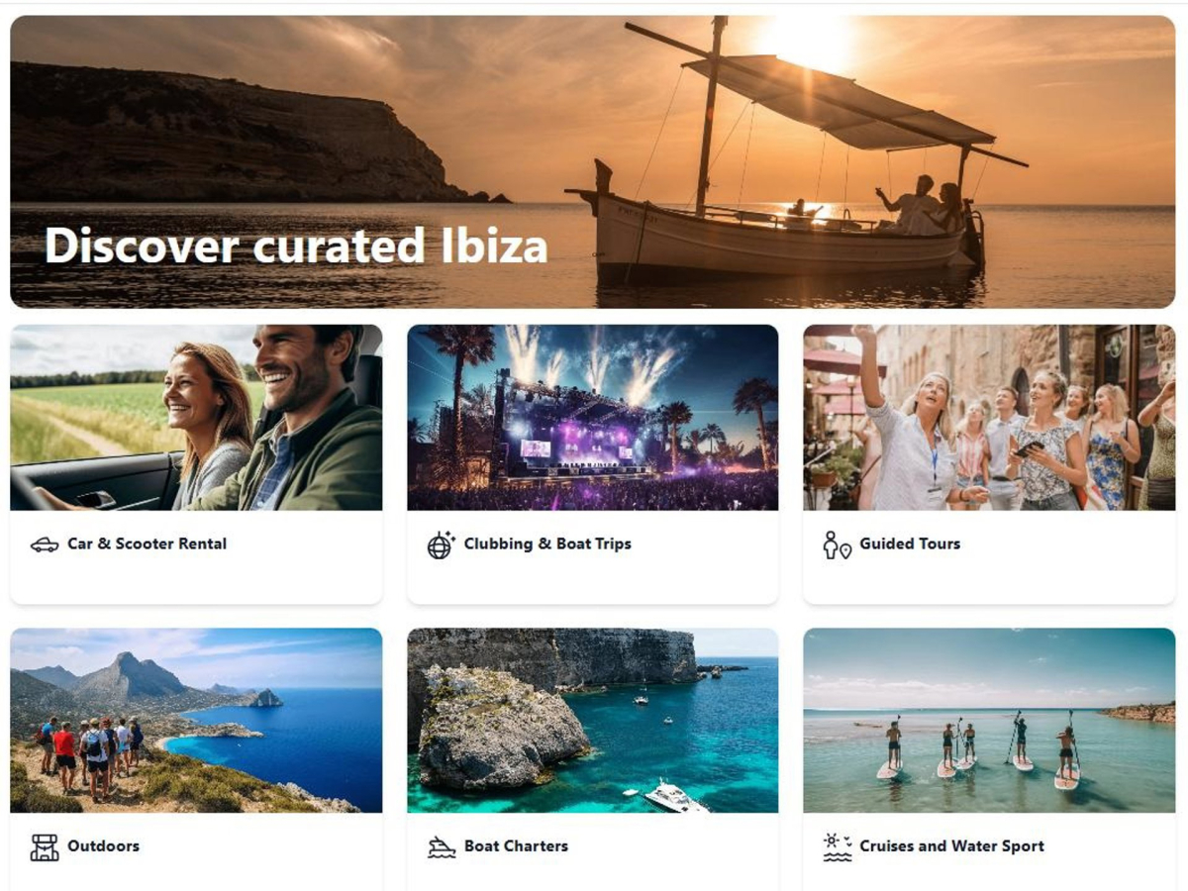
Task: Click the tour group street photo
Action: tap(989, 418)
